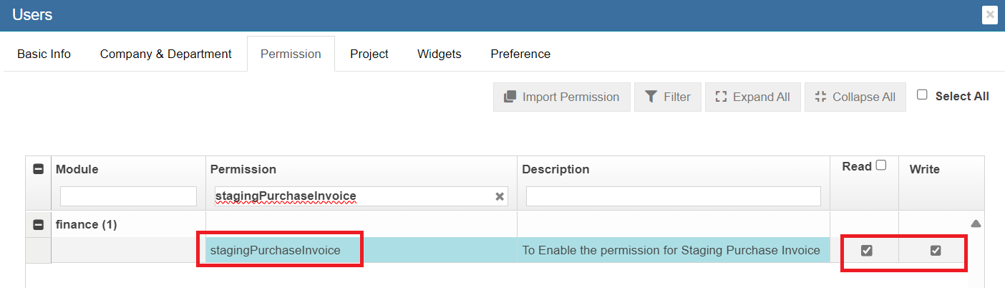
Task: Uncheck Write for stagingPurchaseInvoice
Action: coord(935,251)
